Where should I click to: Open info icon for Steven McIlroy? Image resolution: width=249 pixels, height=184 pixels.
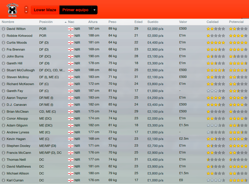coord(3,77)
